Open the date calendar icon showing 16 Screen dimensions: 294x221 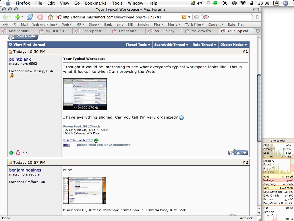click(x=276, y=3)
